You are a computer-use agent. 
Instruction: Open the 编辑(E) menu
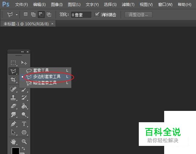pyautogui.click(x=39, y=5)
